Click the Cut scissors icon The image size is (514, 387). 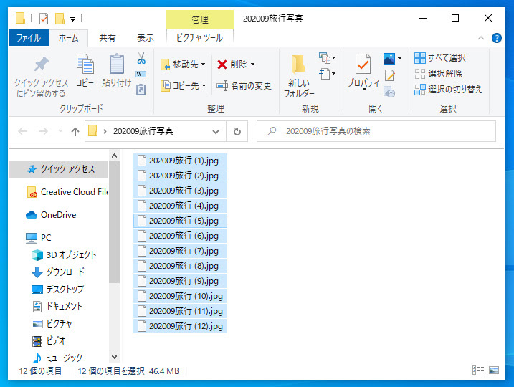pyautogui.click(x=141, y=58)
